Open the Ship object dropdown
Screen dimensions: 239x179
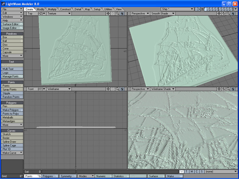177,9
